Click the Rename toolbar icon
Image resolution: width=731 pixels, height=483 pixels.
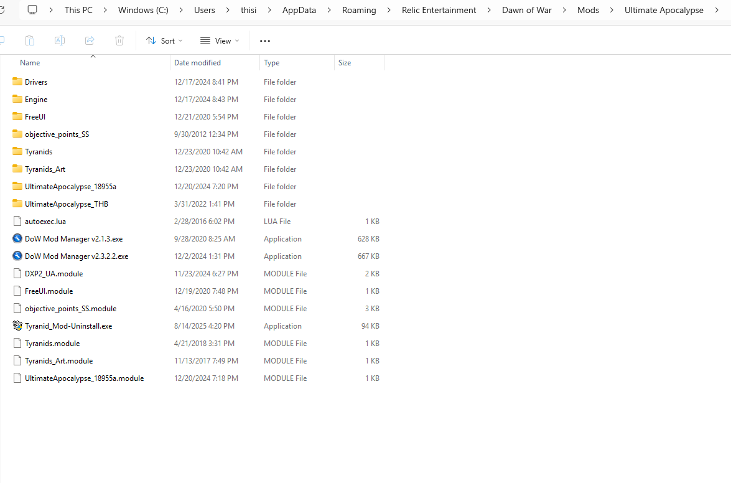point(60,40)
